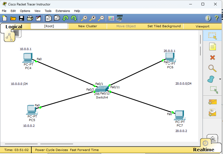Click Fast Forward Time
223x154 pixels.
(x=84, y=150)
